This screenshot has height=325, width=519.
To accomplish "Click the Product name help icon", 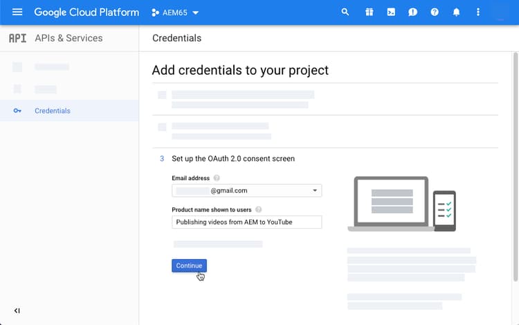I will point(258,209).
